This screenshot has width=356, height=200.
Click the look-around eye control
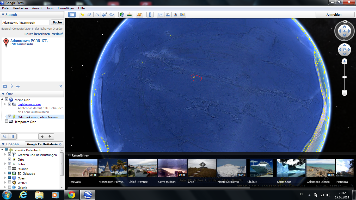[345, 31]
